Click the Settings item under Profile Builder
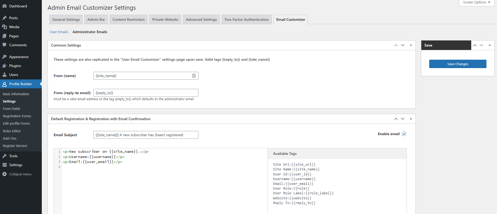 pos(9,101)
